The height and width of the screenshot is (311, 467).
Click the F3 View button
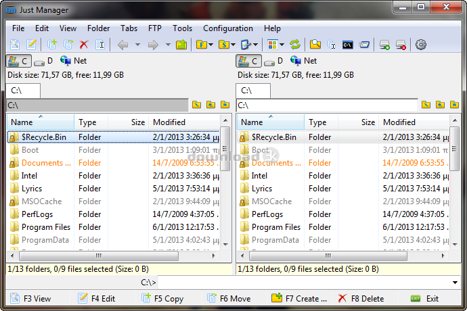coord(30,299)
